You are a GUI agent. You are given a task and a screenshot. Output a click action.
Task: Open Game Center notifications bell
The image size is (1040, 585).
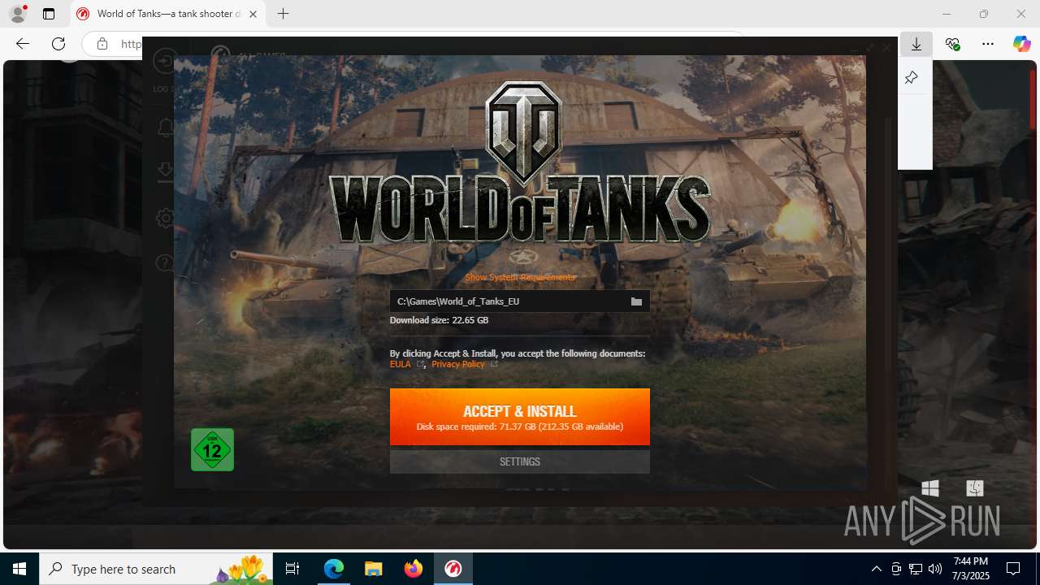point(165,128)
